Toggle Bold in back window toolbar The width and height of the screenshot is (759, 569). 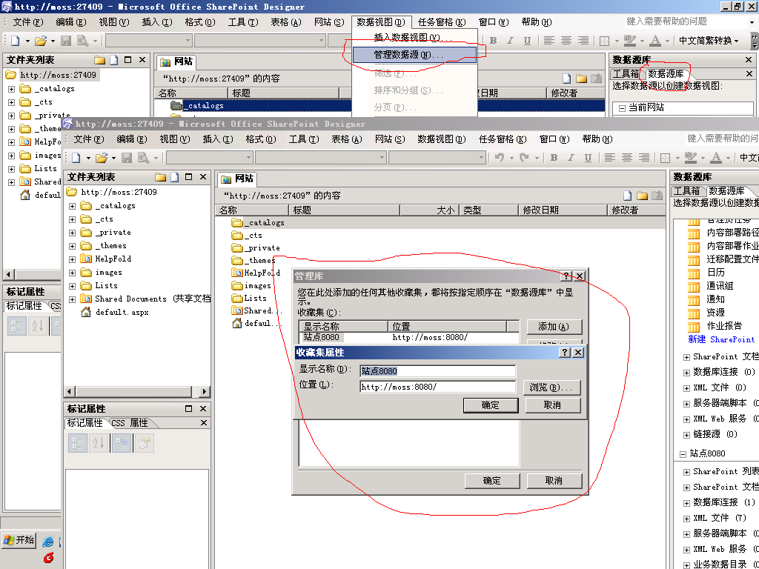[x=493, y=41]
